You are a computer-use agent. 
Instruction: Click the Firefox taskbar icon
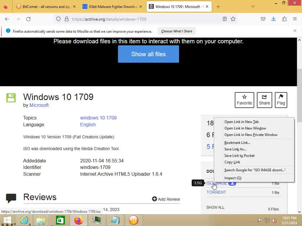coord(78,220)
